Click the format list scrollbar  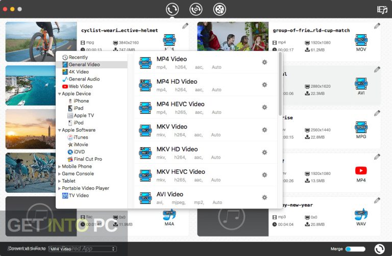tap(280, 84)
